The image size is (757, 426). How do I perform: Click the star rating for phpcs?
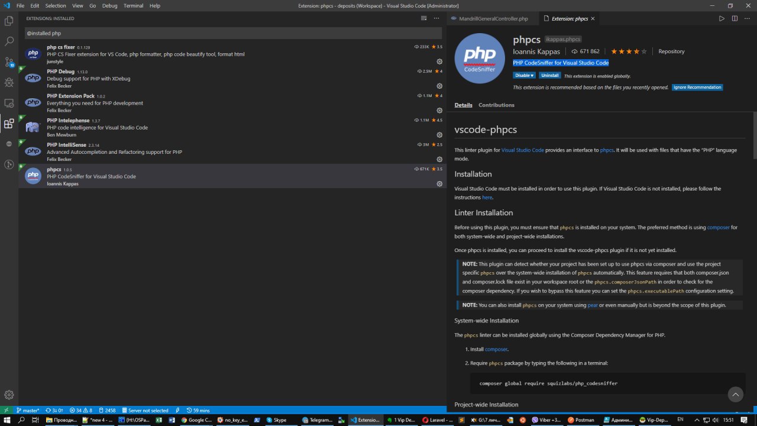[629, 51]
